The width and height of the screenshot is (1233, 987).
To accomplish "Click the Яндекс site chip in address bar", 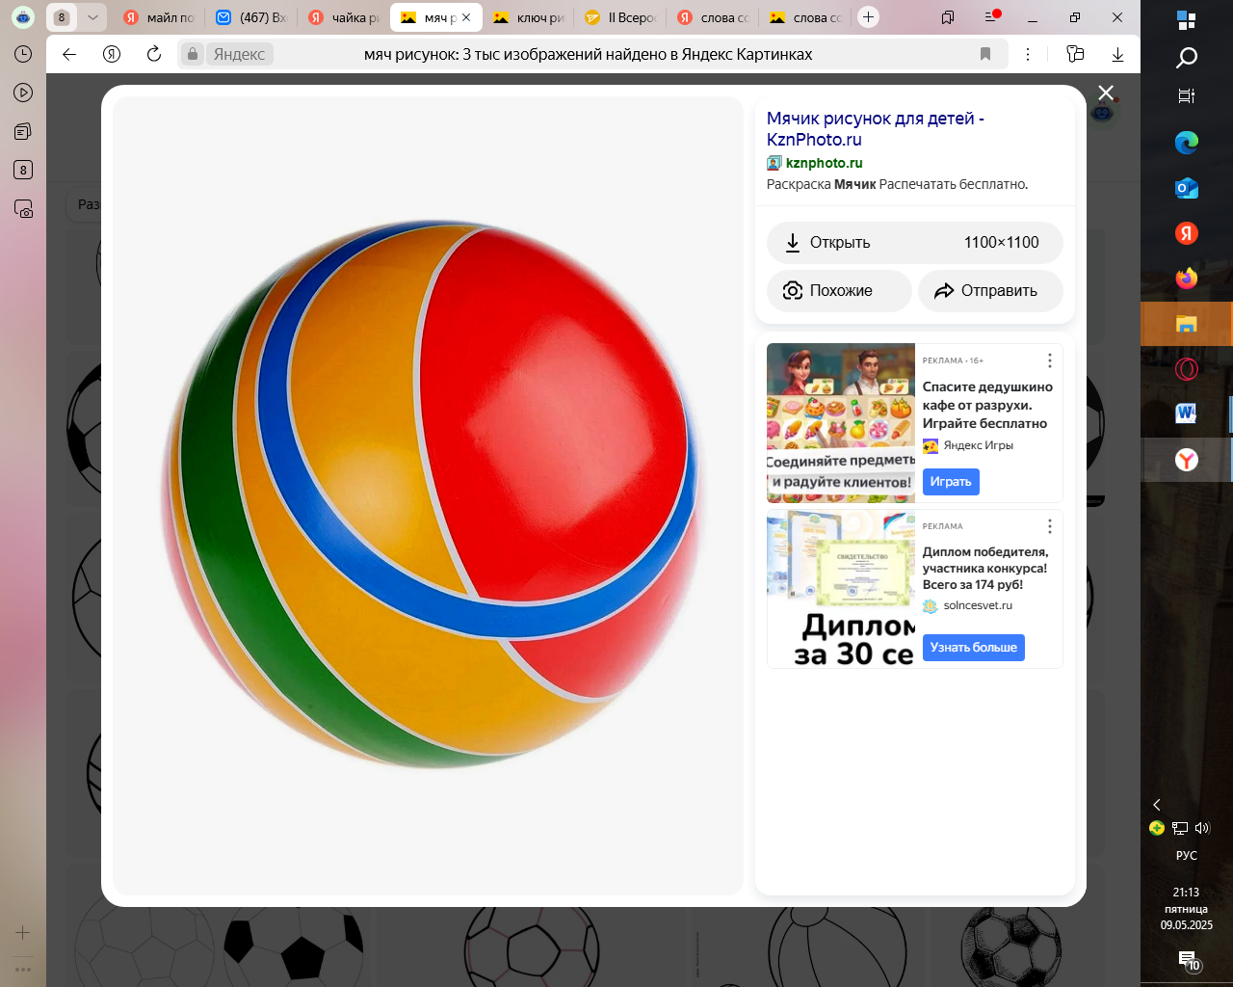I will [x=239, y=54].
